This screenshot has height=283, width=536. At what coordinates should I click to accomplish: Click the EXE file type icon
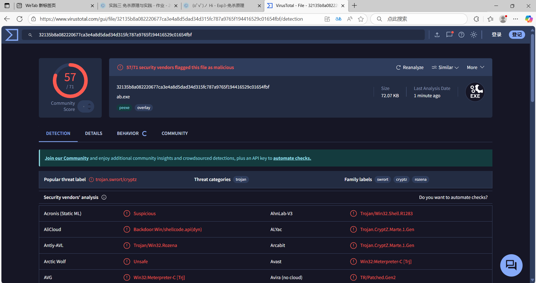coord(475,92)
